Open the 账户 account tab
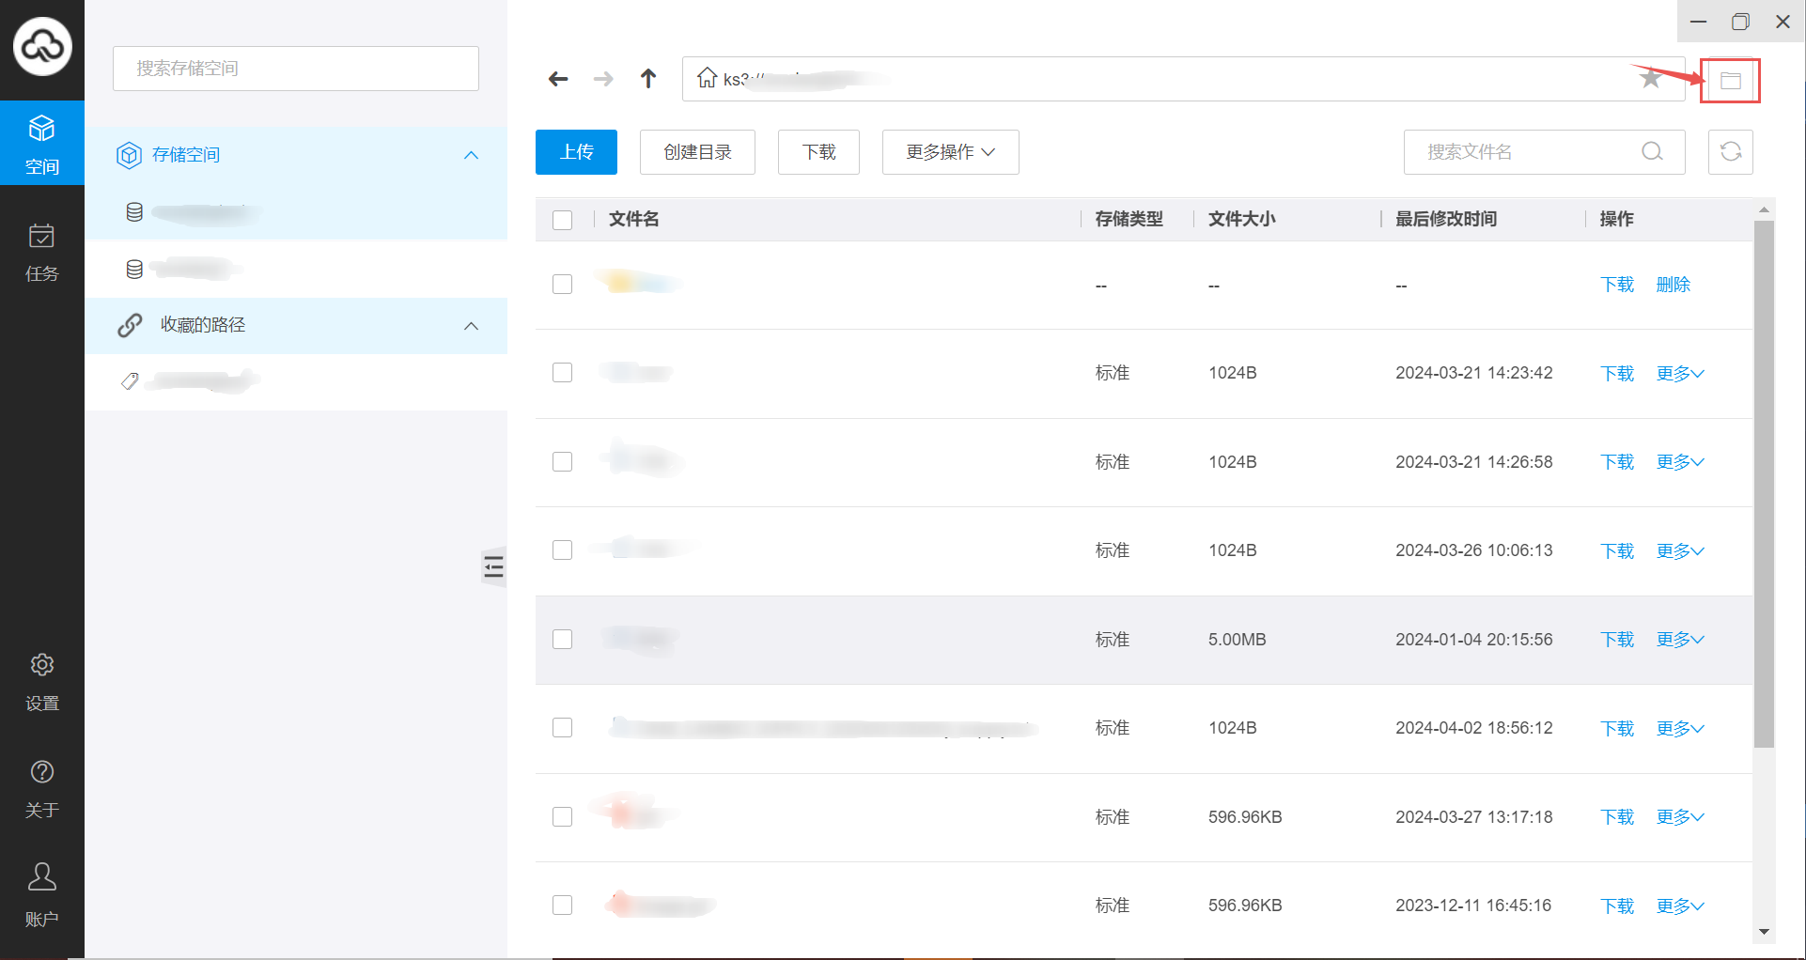The height and width of the screenshot is (960, 1806). (42, 893)
